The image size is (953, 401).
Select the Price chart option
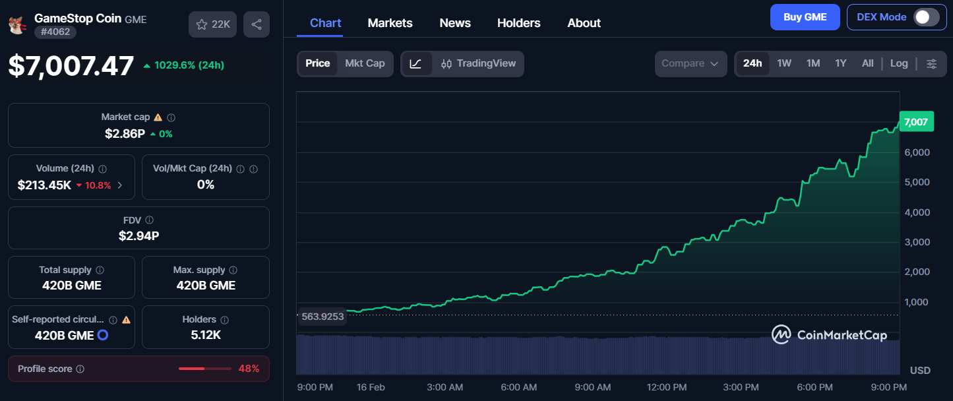pyautogui.click(x=317, y=63)
